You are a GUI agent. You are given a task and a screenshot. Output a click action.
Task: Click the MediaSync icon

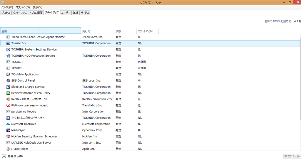coord(8,130)
